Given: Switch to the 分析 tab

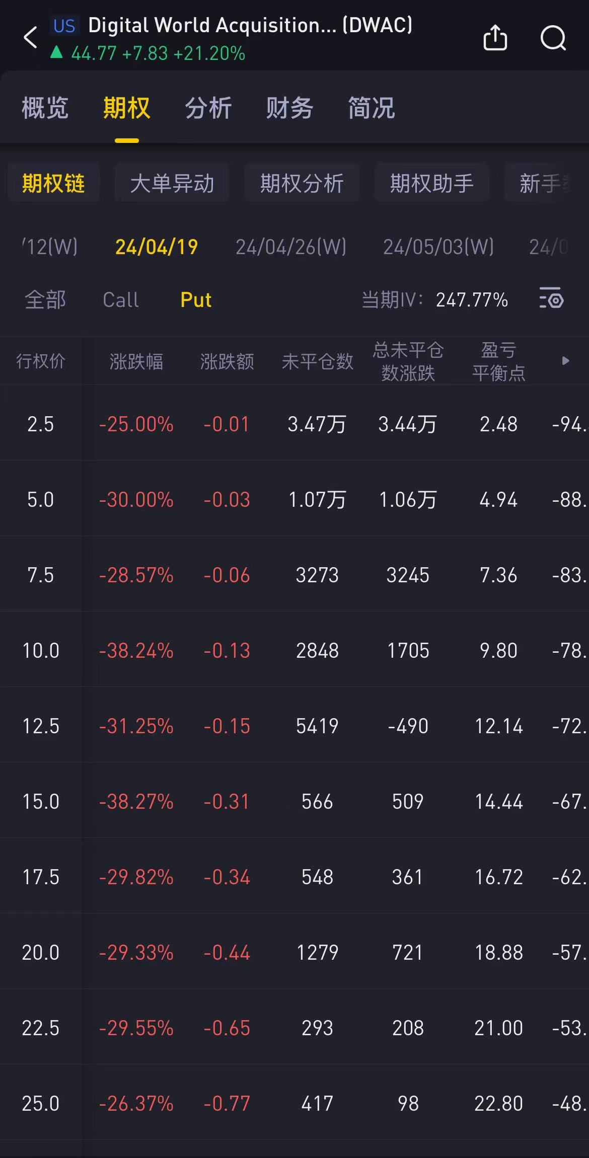Looking at the screenshot, I should click(208, 108).
